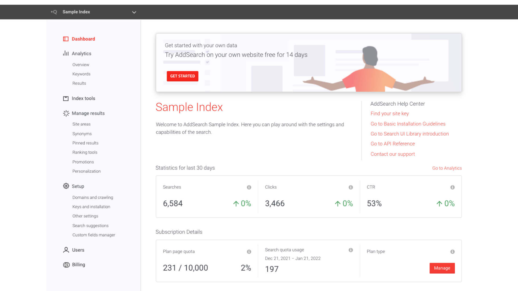Open Go to Basic Installation Guidelines link
The width and height of the screenshot is (518, 291).
coord(408,124)
